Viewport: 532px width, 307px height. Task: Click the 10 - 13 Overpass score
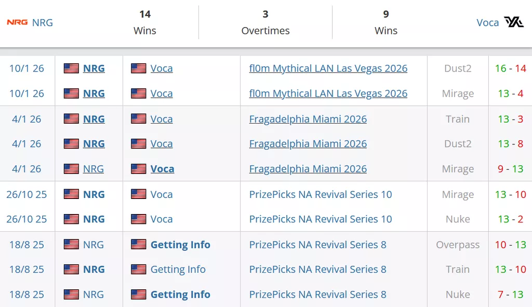[510, 245]
